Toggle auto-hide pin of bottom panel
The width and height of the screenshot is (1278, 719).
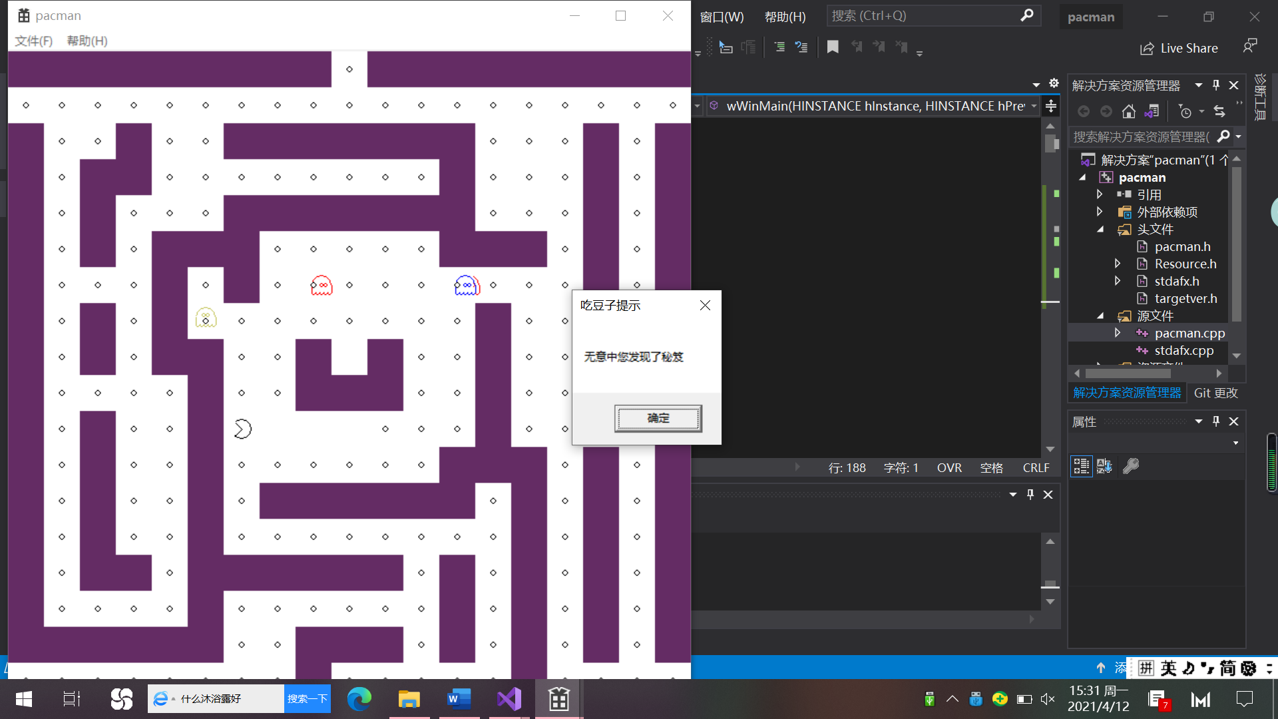pos(1030,495)
